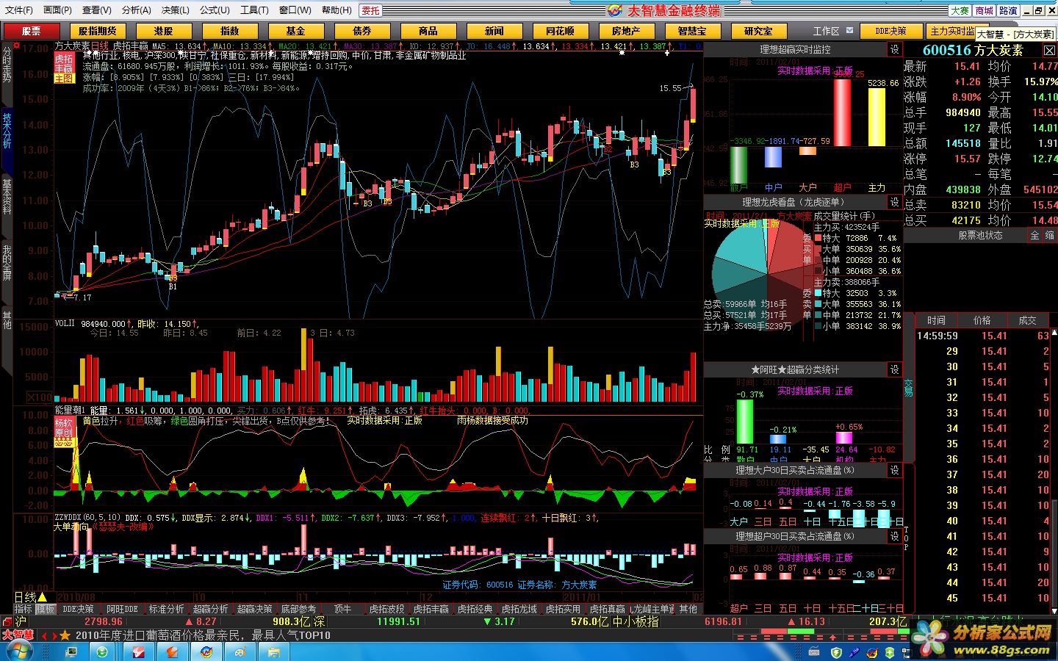
Task: Select the 研究室 toolbar button
Action: pyautogui.click(x=759, y=31)
